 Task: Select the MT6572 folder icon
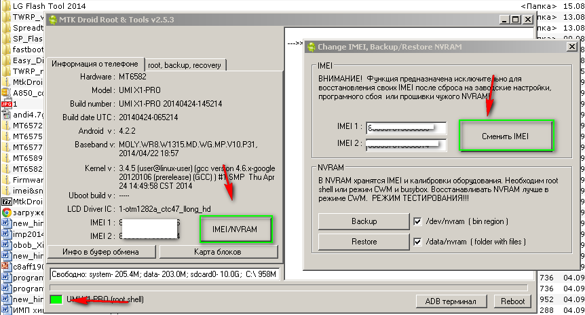(6, 126)
